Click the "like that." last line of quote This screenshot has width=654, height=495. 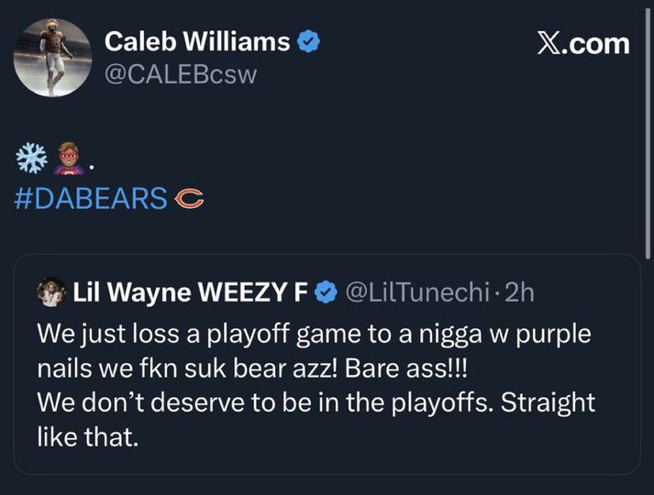coord(87,437)
